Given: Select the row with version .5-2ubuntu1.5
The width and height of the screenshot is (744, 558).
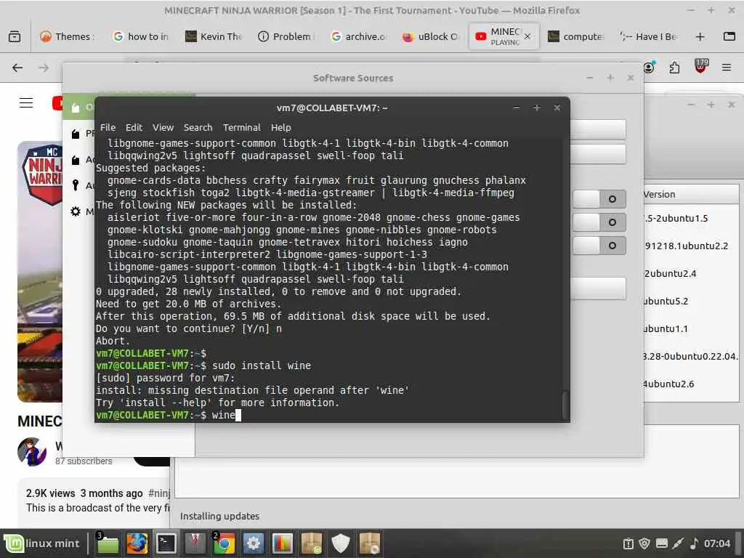Looking at the screenshot, I should pyautogui.click(x=691, y=218).
